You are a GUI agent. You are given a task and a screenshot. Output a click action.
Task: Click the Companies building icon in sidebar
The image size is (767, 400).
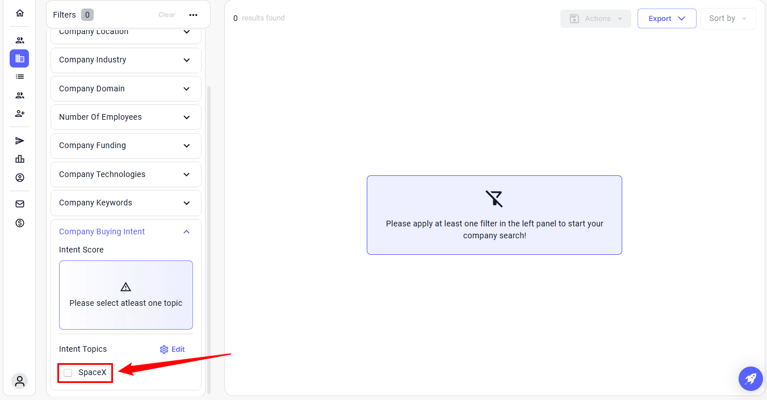[20, 58]
